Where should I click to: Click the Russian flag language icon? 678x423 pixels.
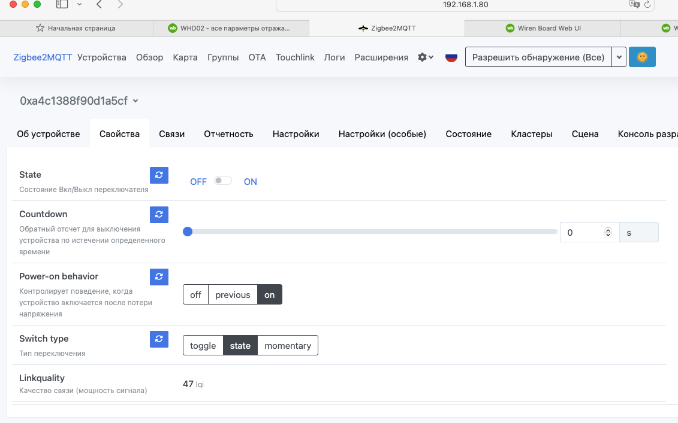(x=451, y=57)
